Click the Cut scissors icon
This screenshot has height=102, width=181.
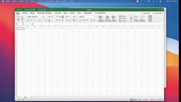(22, 16)
